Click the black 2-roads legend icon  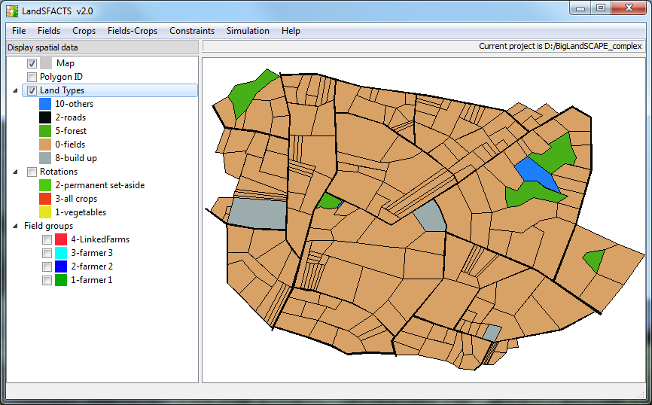[x=45, y=117]
